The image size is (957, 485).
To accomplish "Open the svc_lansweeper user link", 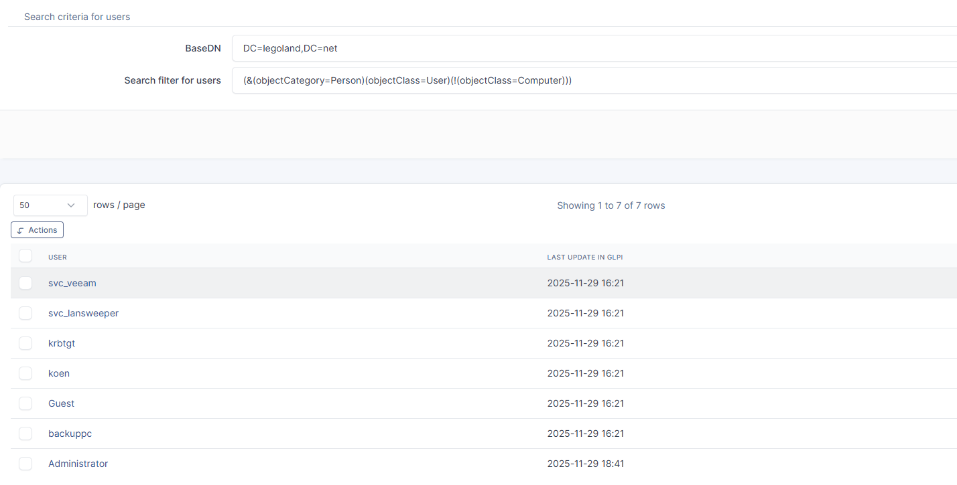I will pos(83,313).
